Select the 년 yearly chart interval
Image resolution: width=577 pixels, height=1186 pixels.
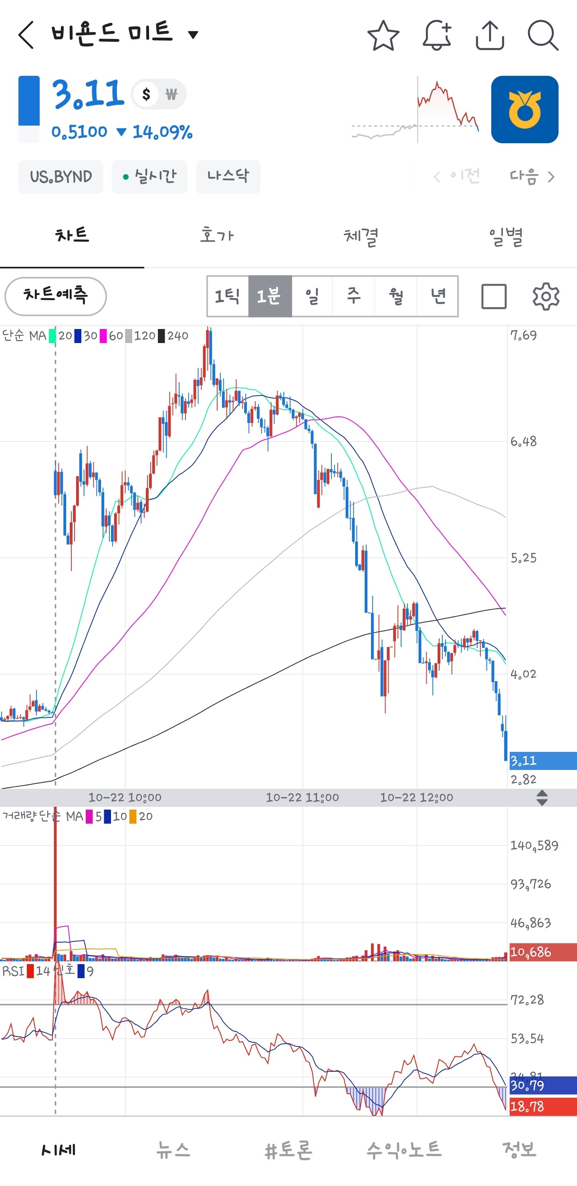(438, 296)
